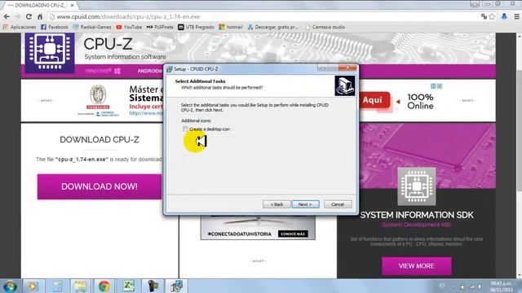Open the ANDROID tab on CPUID page
Screen dimensions: 522x293
(149, 71)
